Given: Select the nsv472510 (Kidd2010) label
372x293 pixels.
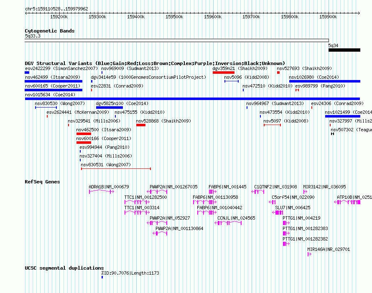Looking at the screenshot, I should pos(268,86).
